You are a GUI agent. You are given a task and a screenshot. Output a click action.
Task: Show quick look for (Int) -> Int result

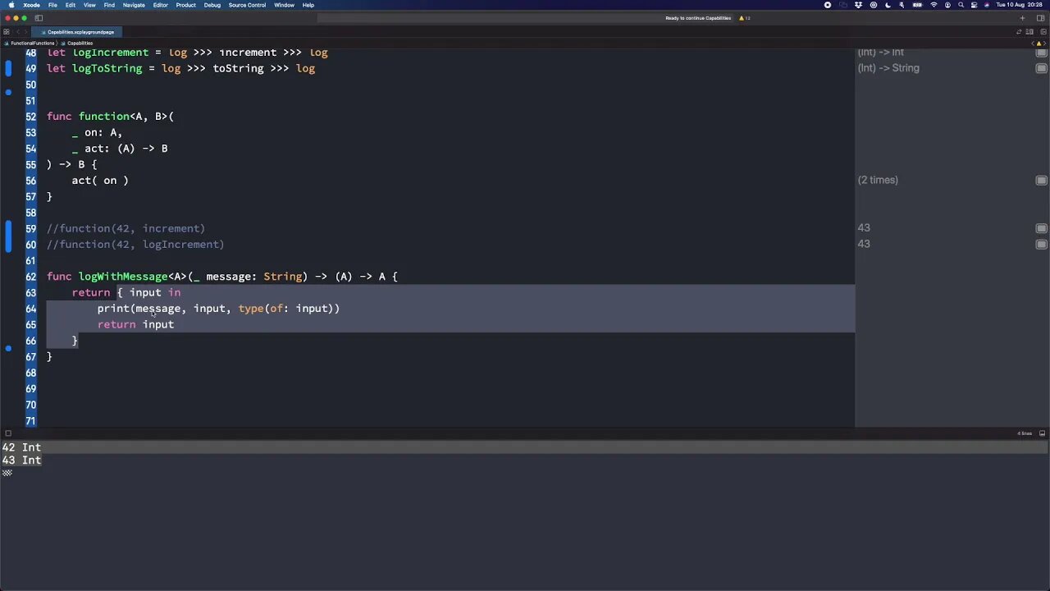coord(1041,53)
